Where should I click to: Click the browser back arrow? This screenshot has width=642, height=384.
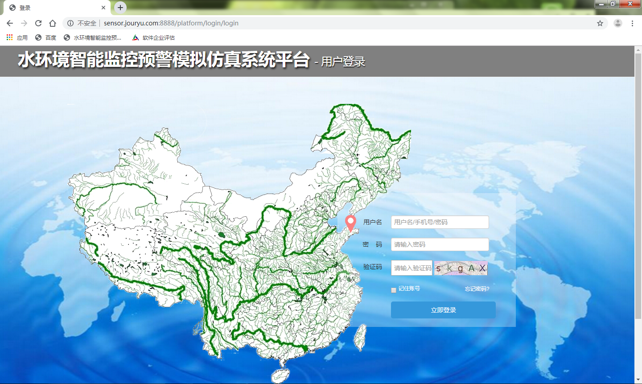tap(10, 23)
